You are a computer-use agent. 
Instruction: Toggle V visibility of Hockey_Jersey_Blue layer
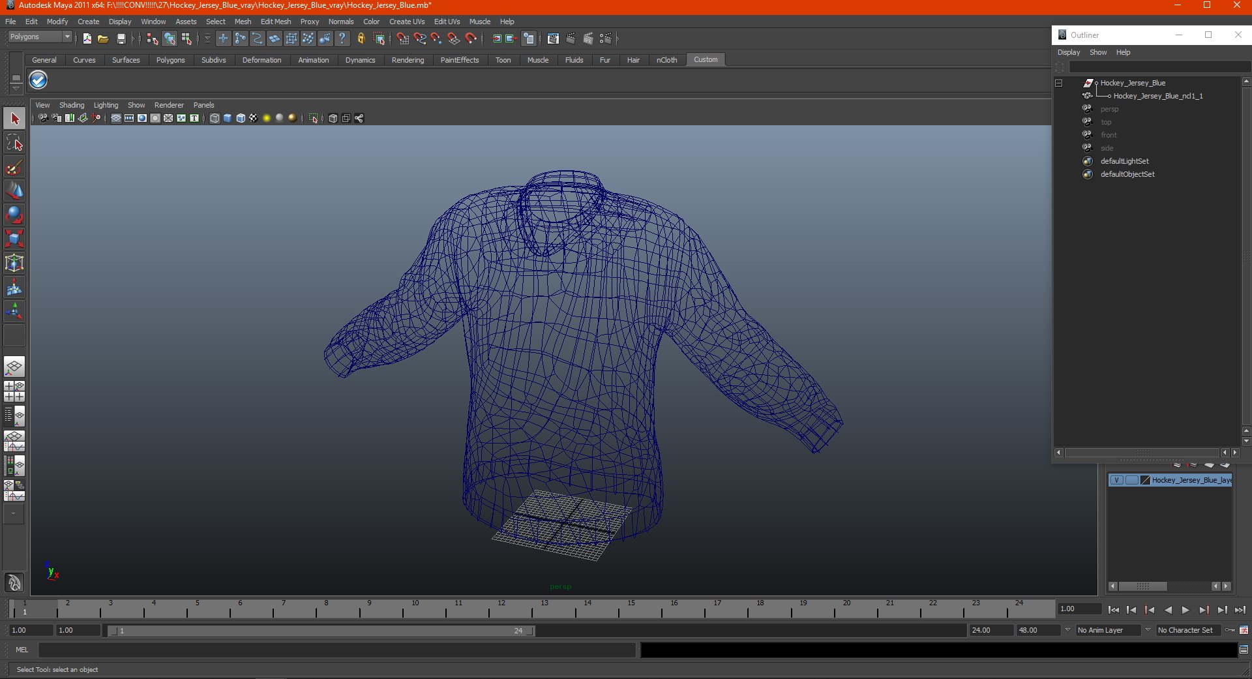pos(1117,480)
